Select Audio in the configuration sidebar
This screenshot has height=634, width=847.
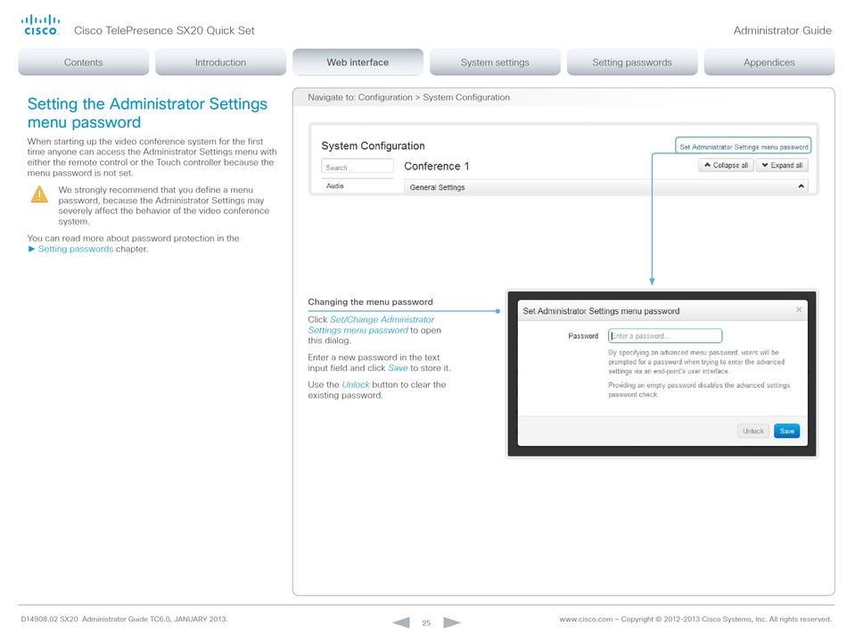pos(335,185)
